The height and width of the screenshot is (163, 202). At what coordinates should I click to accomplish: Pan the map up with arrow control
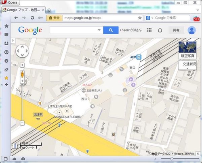point(22,47)
